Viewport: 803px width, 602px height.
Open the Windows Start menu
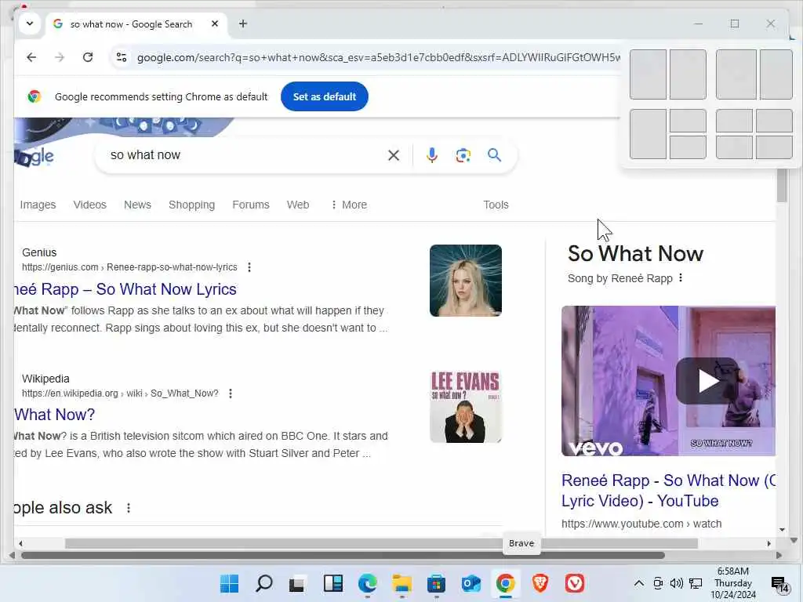(229, 583)
